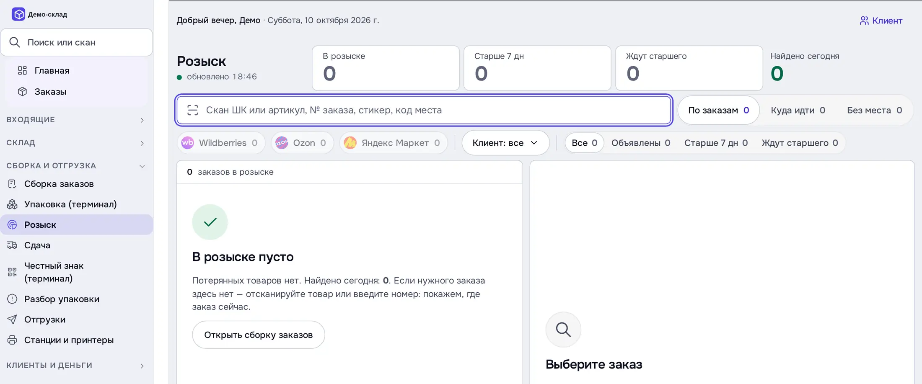Click the magnifier icon above Выберите заказ
The height and width of the screenshot is (384, 922).
pyautogui.click(x=563, y=330)
